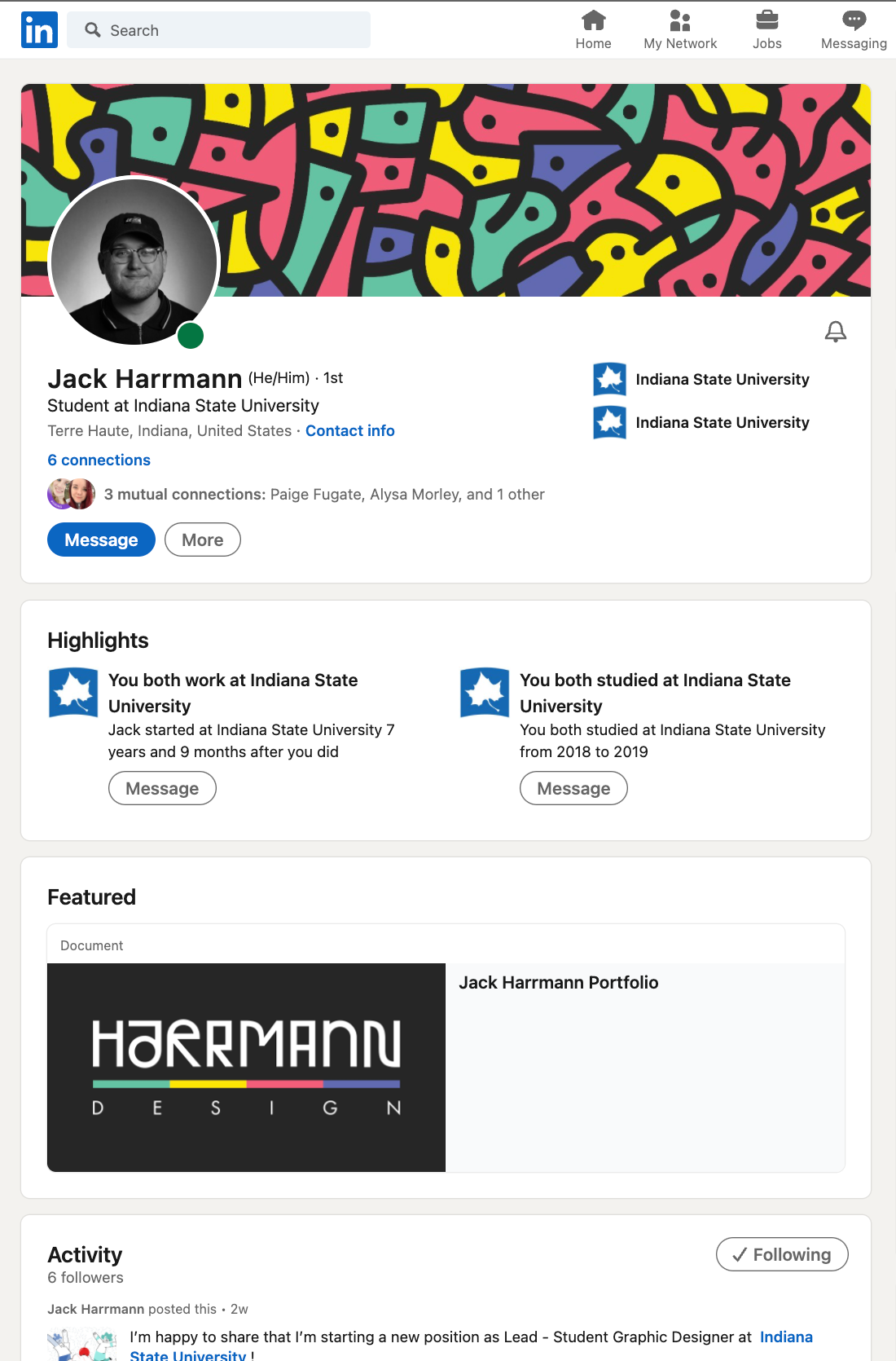Click the Document label in Featured card
The image size is (896, 1361).
point(91,945)
